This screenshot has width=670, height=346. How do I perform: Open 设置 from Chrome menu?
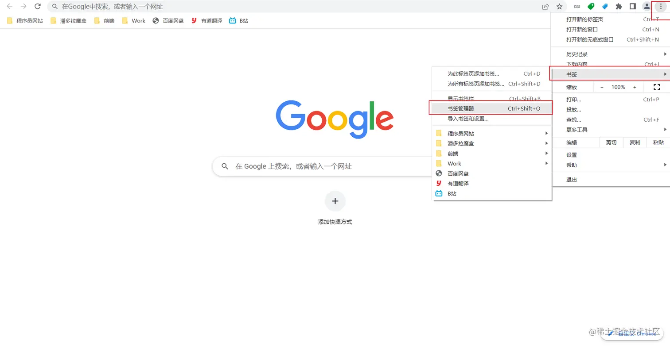[611, 155]
